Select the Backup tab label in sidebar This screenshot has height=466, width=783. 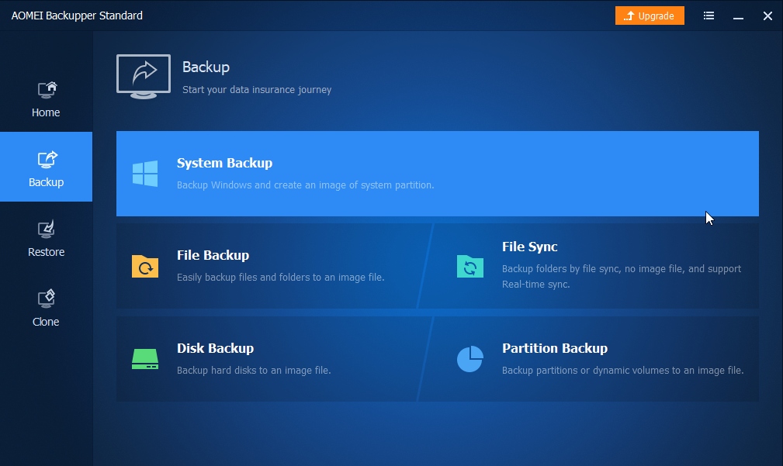[47, 183]
